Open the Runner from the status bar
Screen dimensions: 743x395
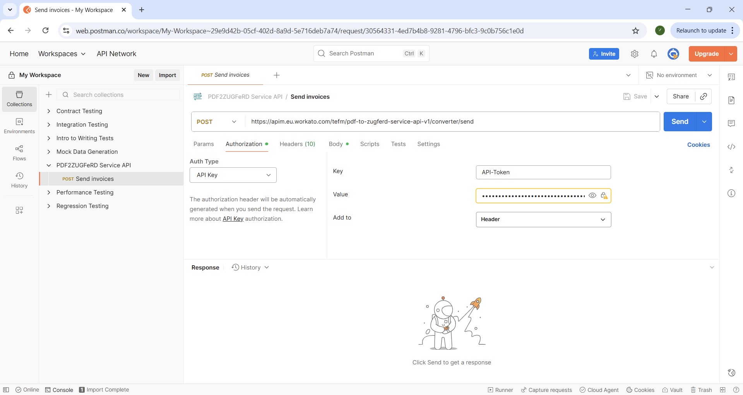[x=500, y=390]
